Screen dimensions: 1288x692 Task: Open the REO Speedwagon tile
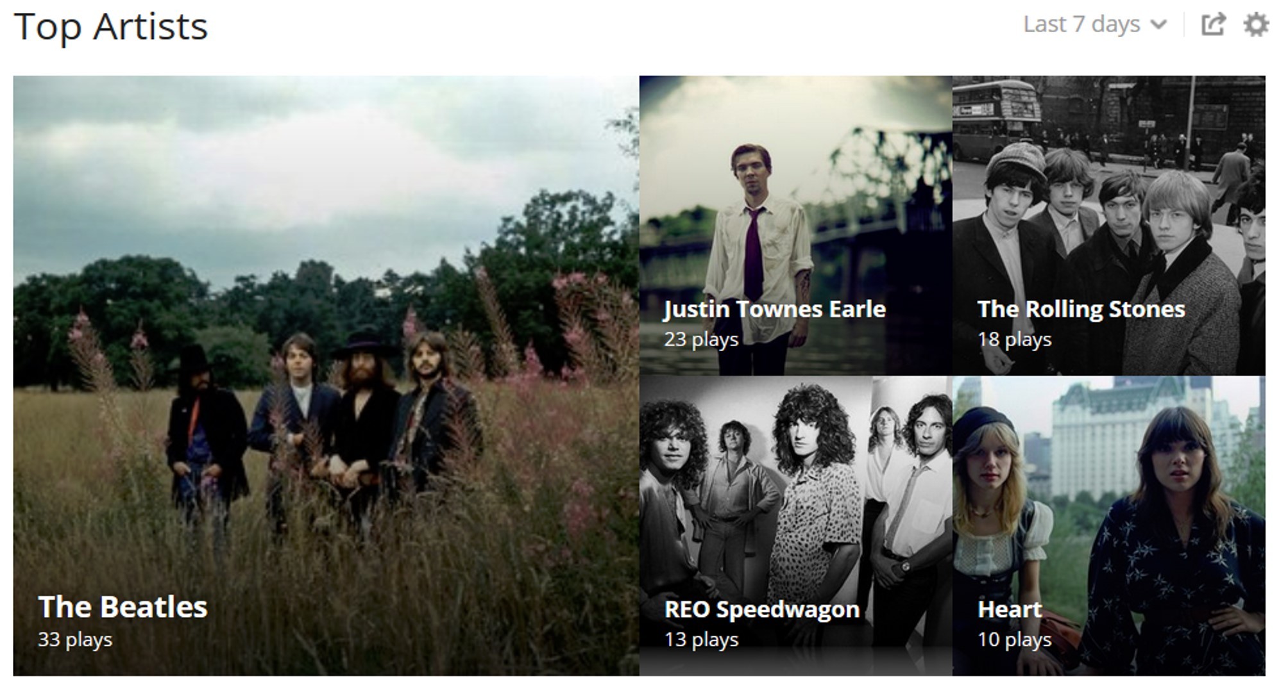(795, 526)
